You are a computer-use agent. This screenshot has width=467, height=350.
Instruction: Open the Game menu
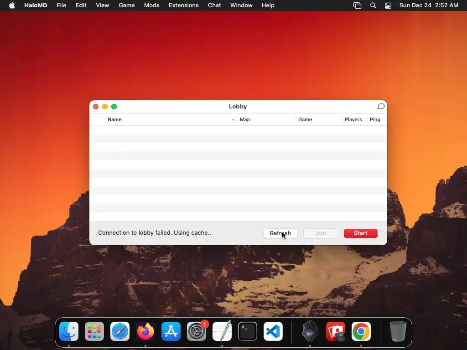(127, 5)
